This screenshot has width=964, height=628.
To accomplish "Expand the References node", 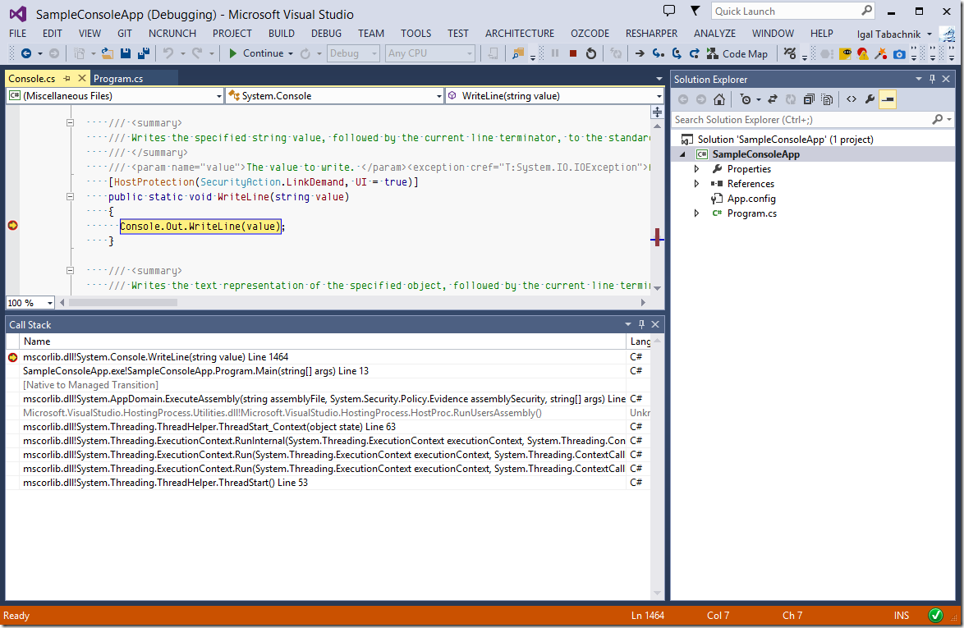I will pos(697,184).
